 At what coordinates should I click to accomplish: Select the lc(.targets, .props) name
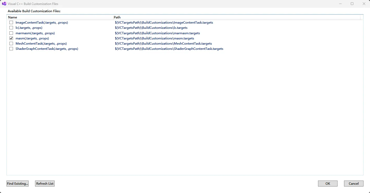pyautogui.click(x=29, y=27)
